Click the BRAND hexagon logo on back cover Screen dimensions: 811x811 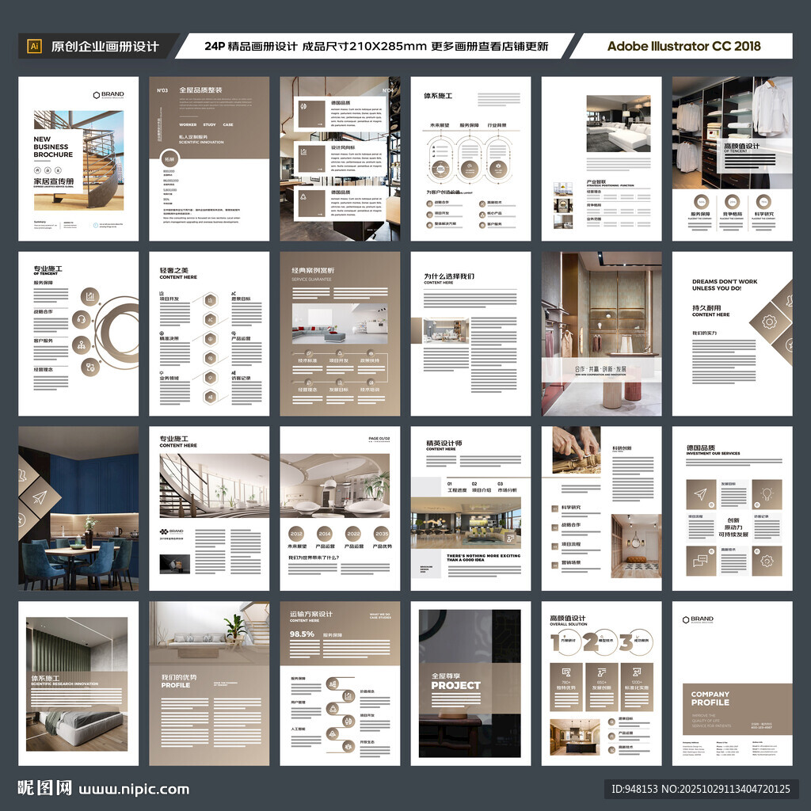coord(698,619)
